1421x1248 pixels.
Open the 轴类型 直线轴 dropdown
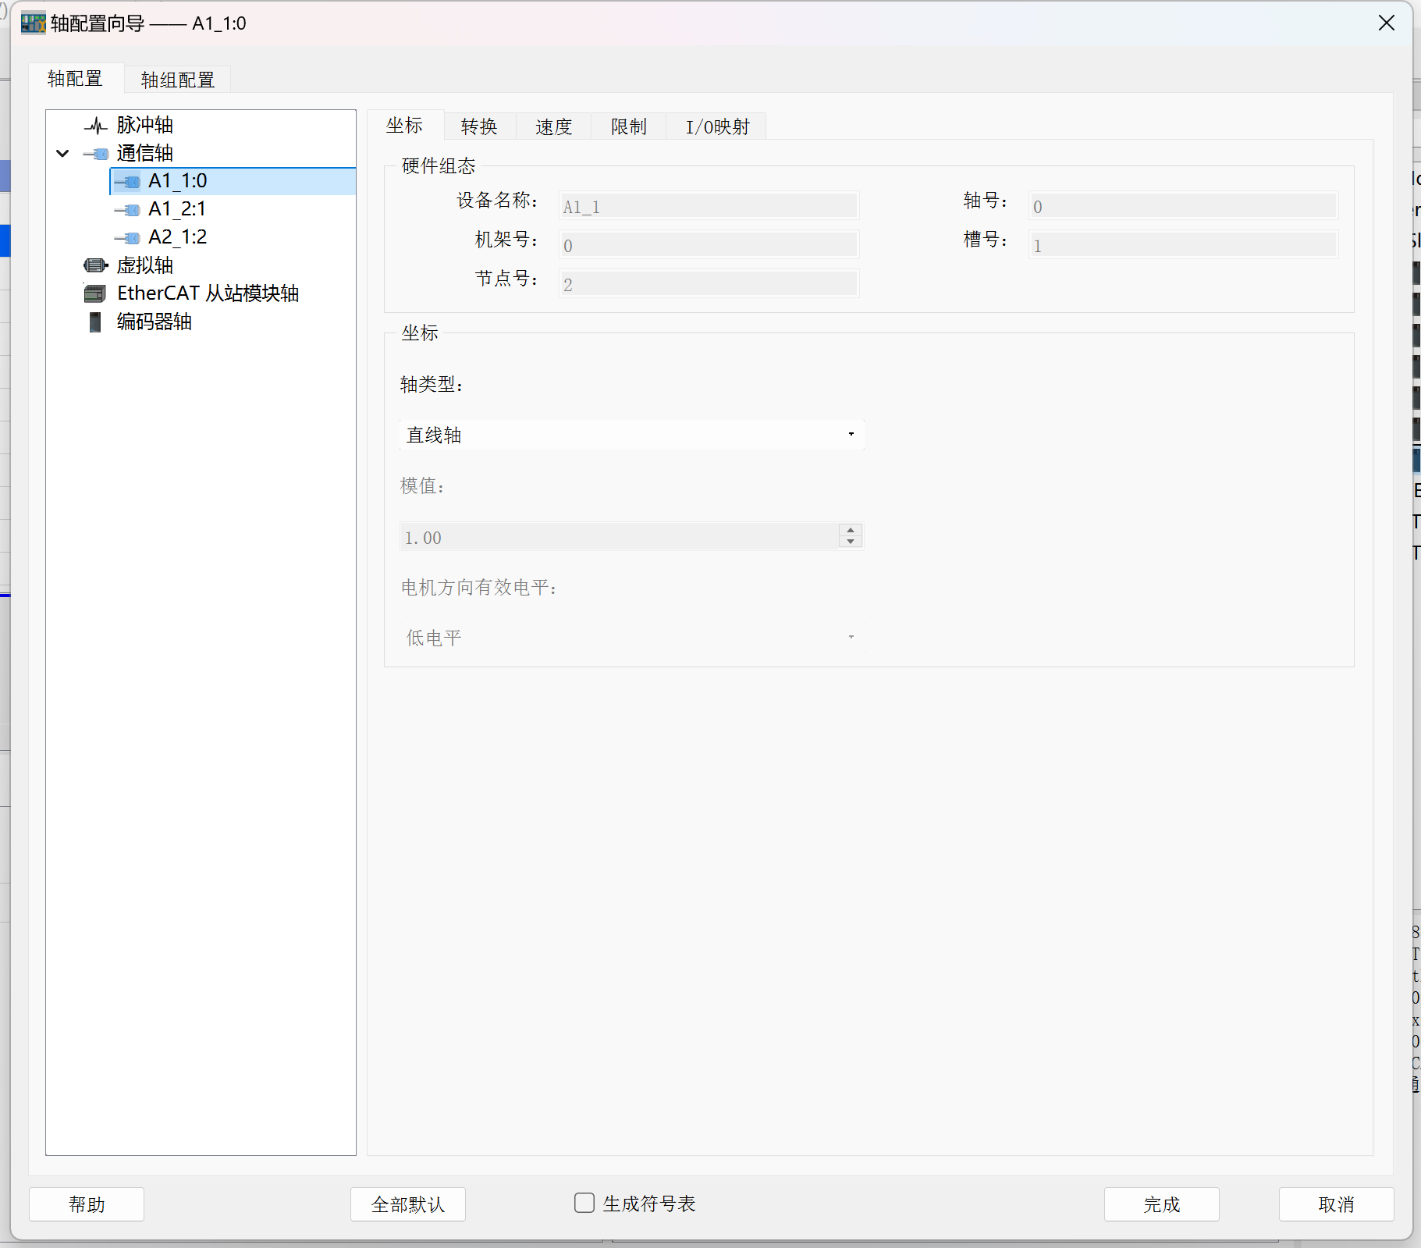[x=631, y=435]
